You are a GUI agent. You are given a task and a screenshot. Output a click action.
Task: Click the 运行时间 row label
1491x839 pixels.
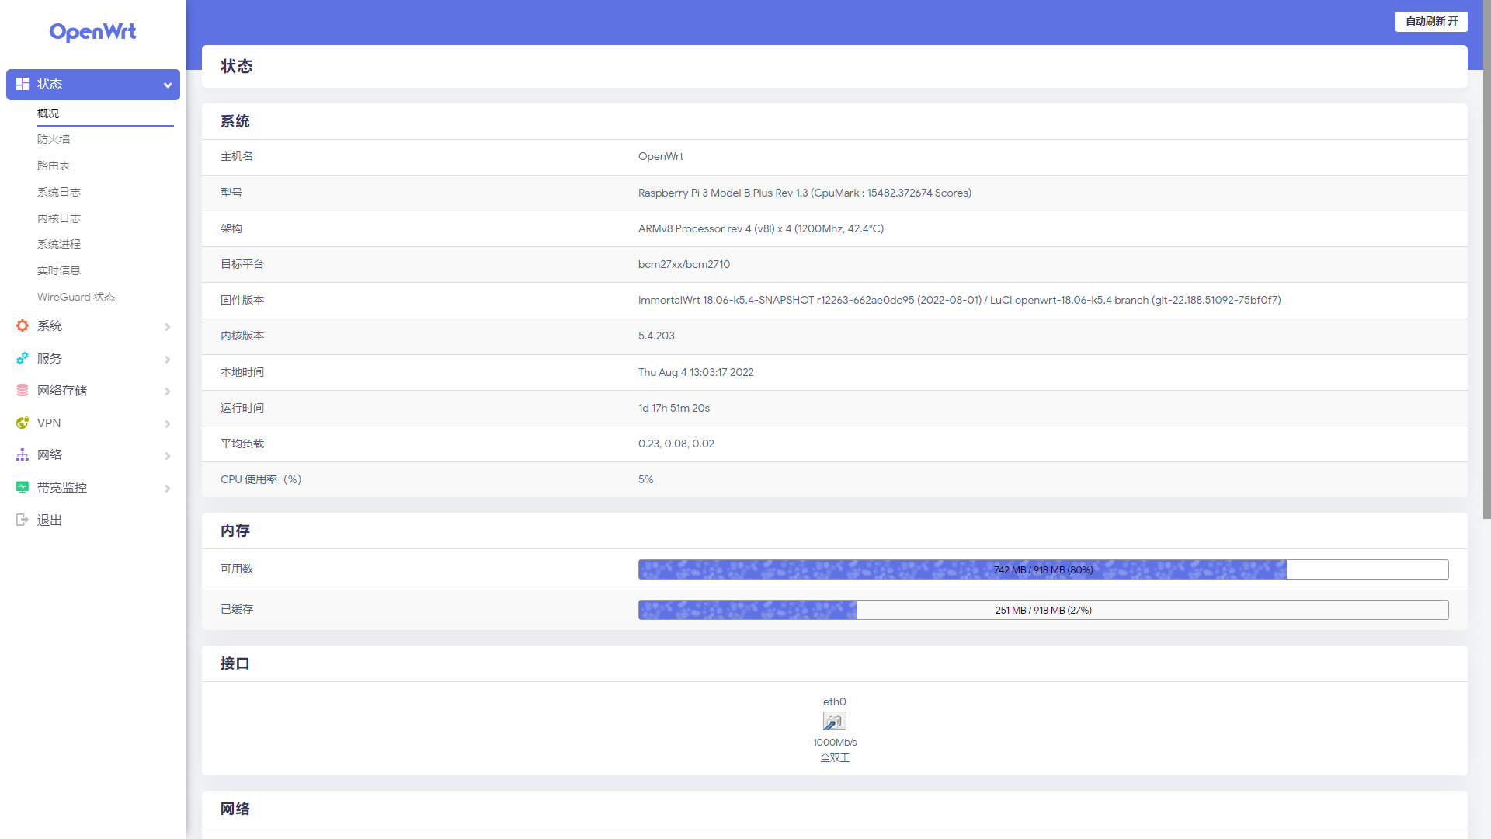pos(242,408)
